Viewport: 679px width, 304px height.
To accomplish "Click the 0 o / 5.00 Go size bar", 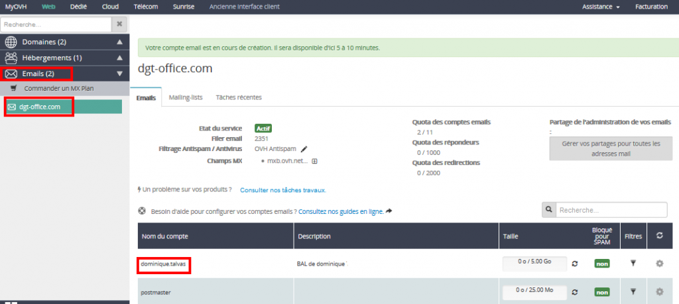I will 535,264.
